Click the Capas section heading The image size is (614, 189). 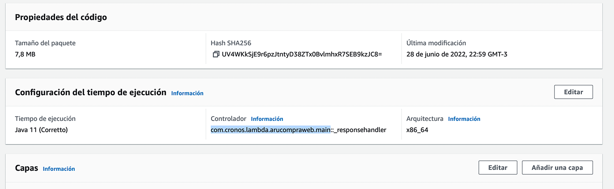27,168
